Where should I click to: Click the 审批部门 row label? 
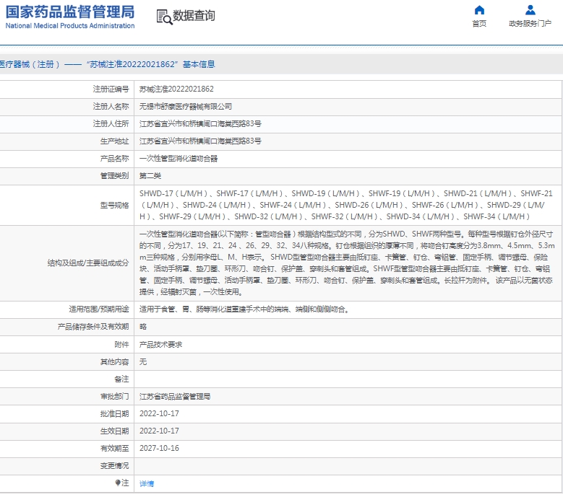[114, 397]
